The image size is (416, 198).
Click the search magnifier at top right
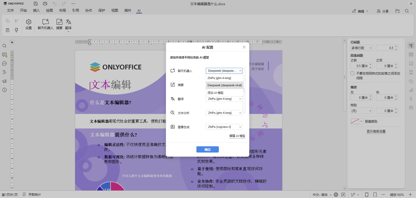coord(407,11)
